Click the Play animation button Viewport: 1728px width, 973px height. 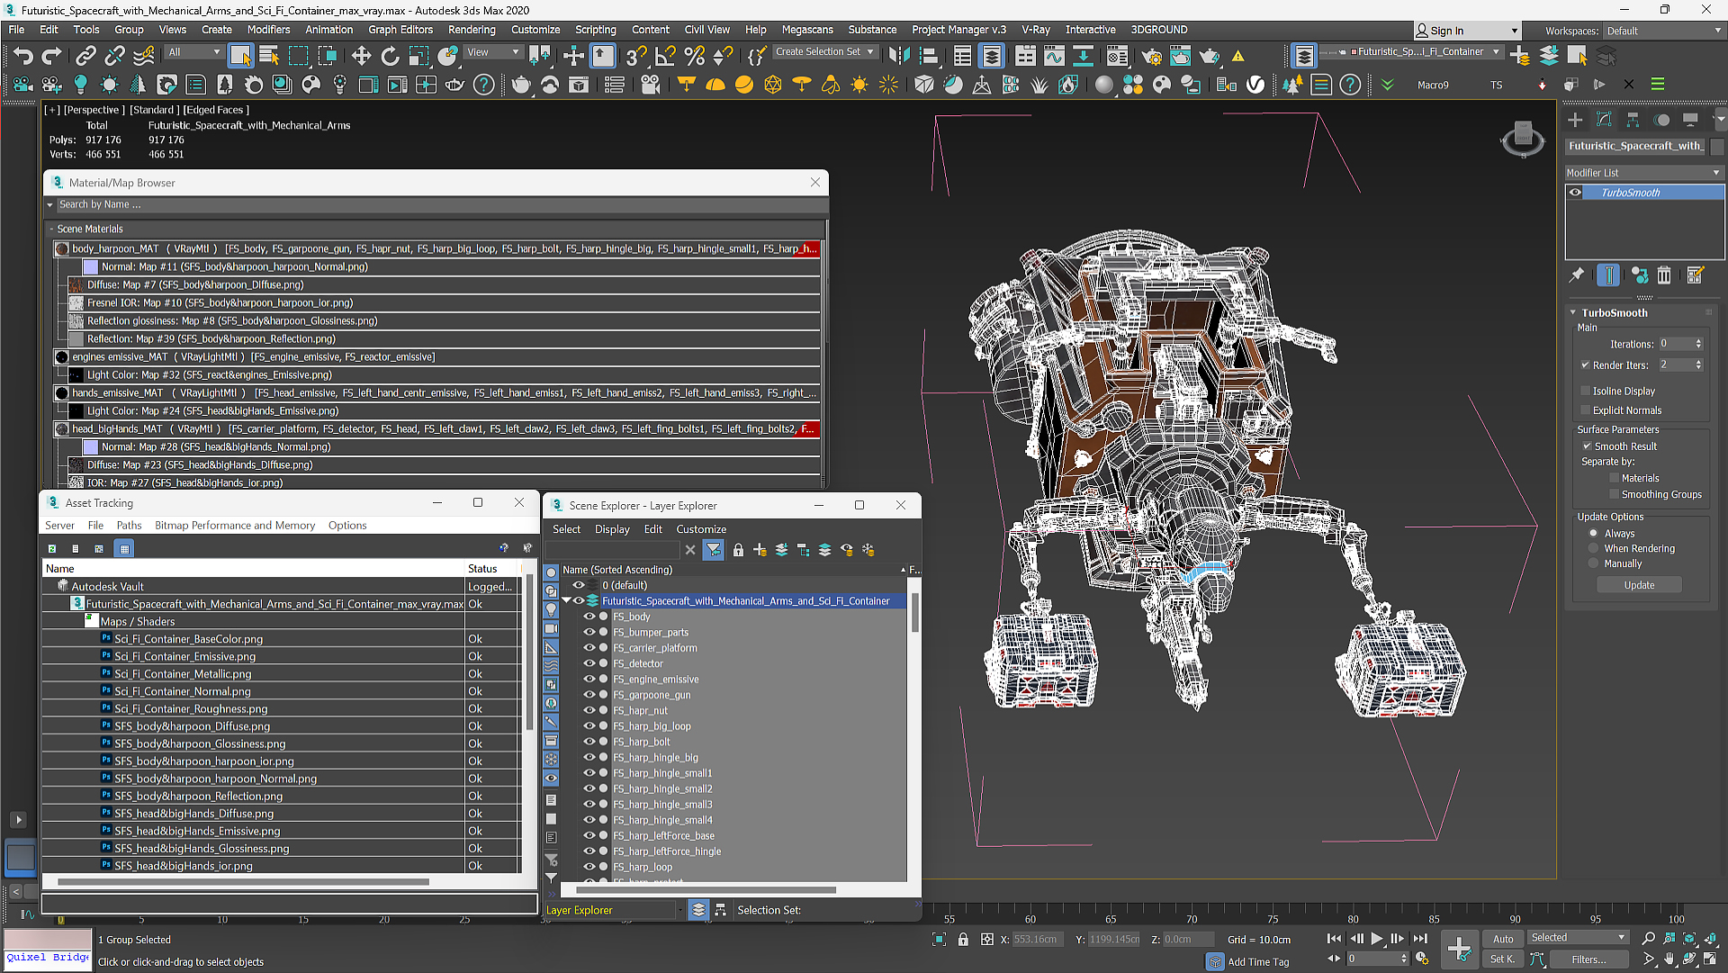tap(1377, 939)
